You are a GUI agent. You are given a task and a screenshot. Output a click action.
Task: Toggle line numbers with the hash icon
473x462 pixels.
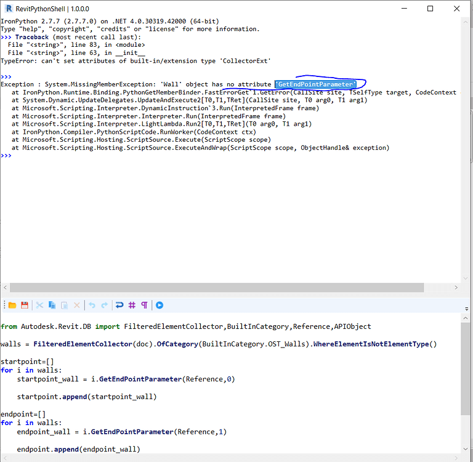[x=132, y=305]
